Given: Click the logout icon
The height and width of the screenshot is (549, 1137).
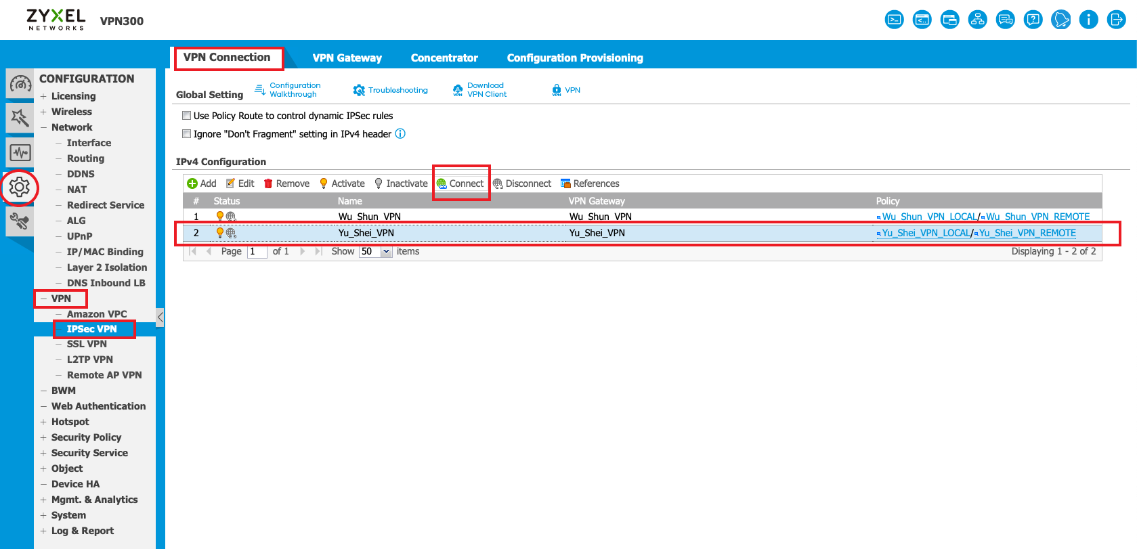Looking at the screenshot, I should [1116, 20].
